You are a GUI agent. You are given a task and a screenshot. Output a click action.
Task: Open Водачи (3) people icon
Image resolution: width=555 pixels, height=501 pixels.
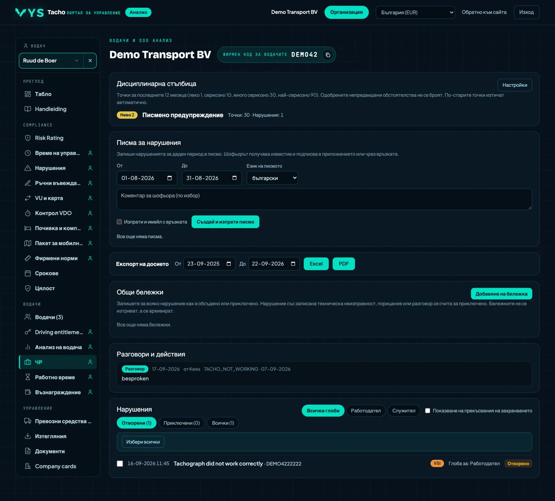[x=28, y=317]
